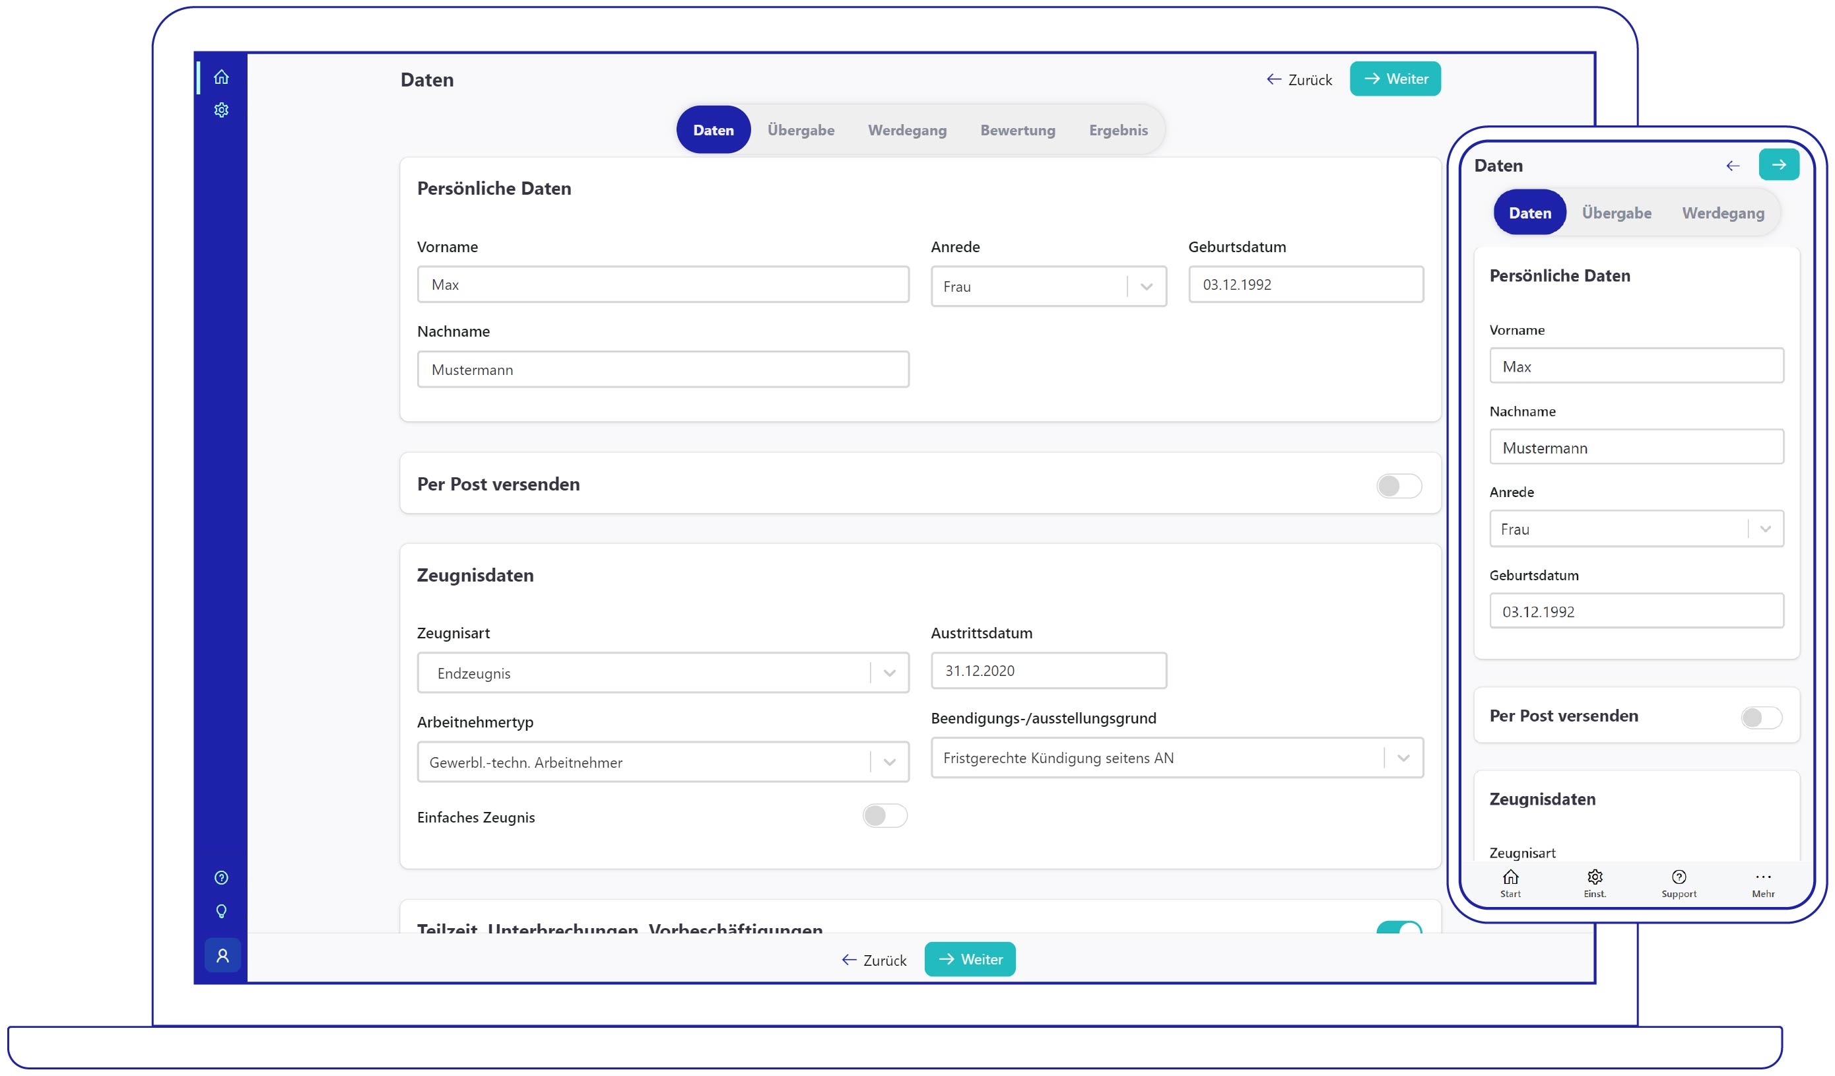The width and height of the screenshot is (1835, 1076).
Task: Click the help question mark sidebar icon
Action: pyautogui.click(x=221, y=878)
